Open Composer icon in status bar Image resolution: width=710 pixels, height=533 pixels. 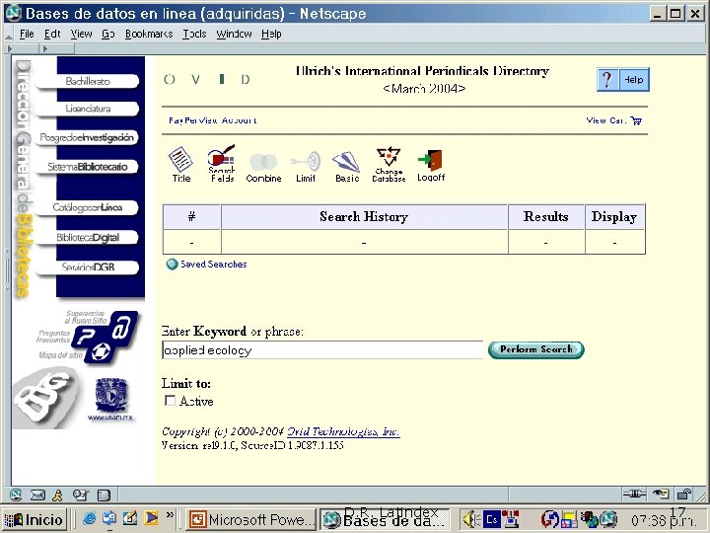81,495
